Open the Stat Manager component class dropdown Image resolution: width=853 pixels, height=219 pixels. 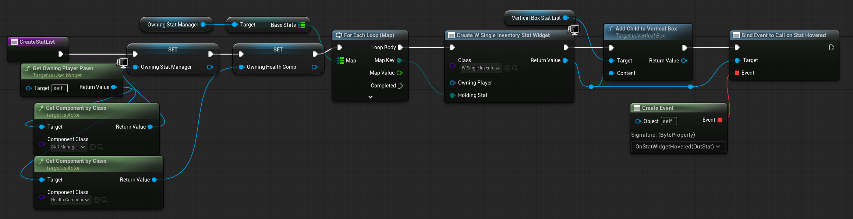pyautogui.click(x=68, y=147)
